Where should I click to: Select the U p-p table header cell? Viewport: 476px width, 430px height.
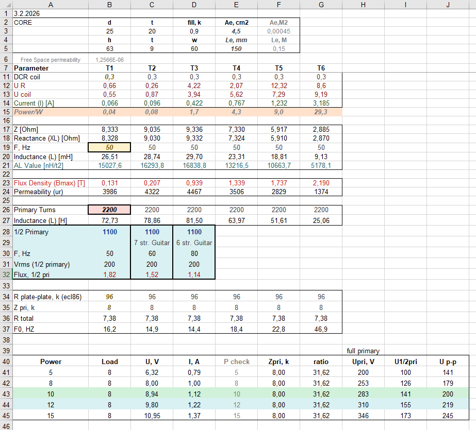point(448,362)
